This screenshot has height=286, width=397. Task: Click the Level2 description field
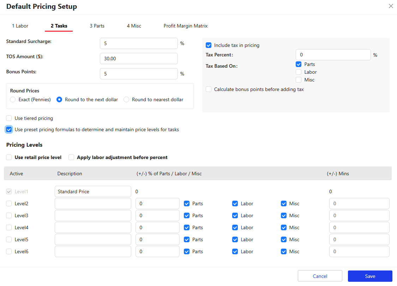tap(93, 203)
